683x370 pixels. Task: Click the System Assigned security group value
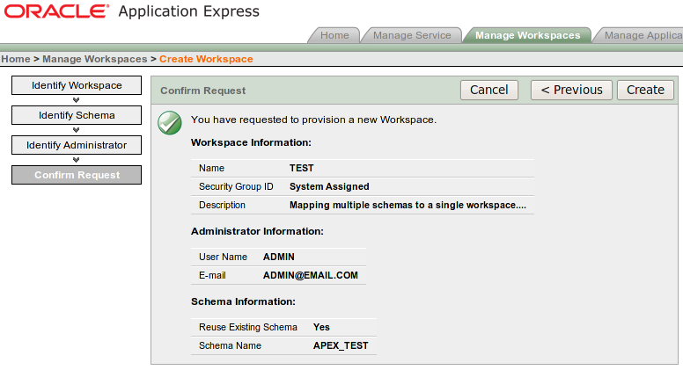click(329, 186)
